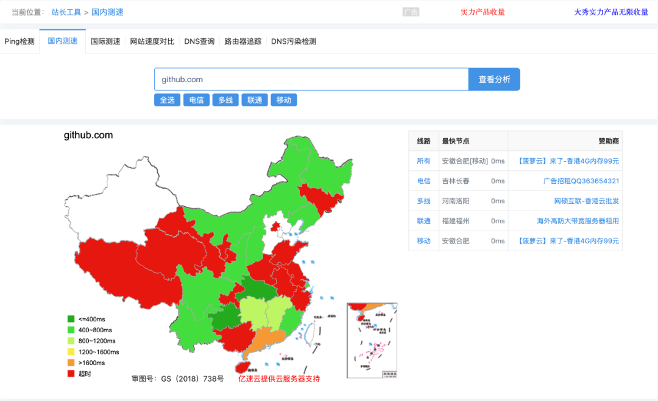Viewport: 658px width, 401px height.
Task: Click the 800~1200ms legend swatch
Action: [x=71, y=341]
